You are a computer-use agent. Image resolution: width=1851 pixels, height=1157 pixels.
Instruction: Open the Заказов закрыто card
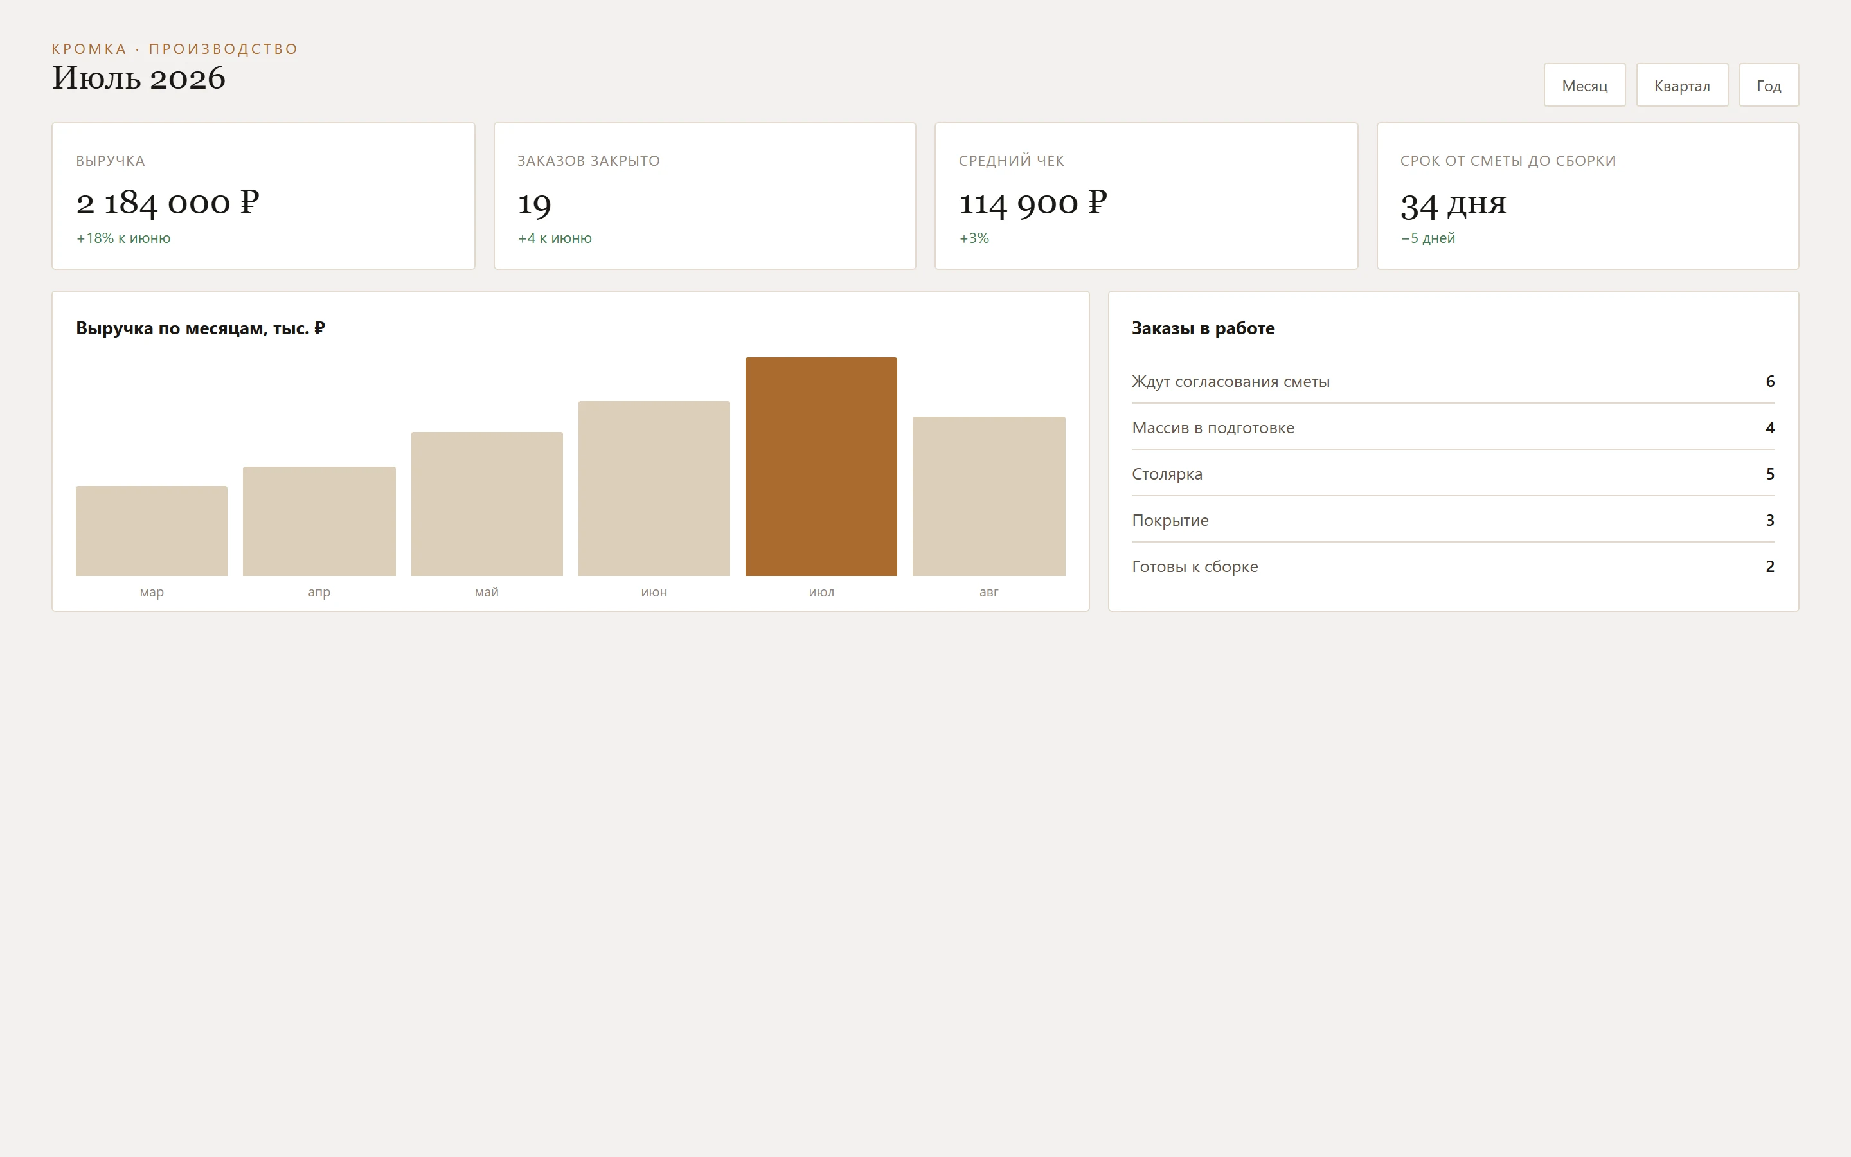[x=704, y=196]
